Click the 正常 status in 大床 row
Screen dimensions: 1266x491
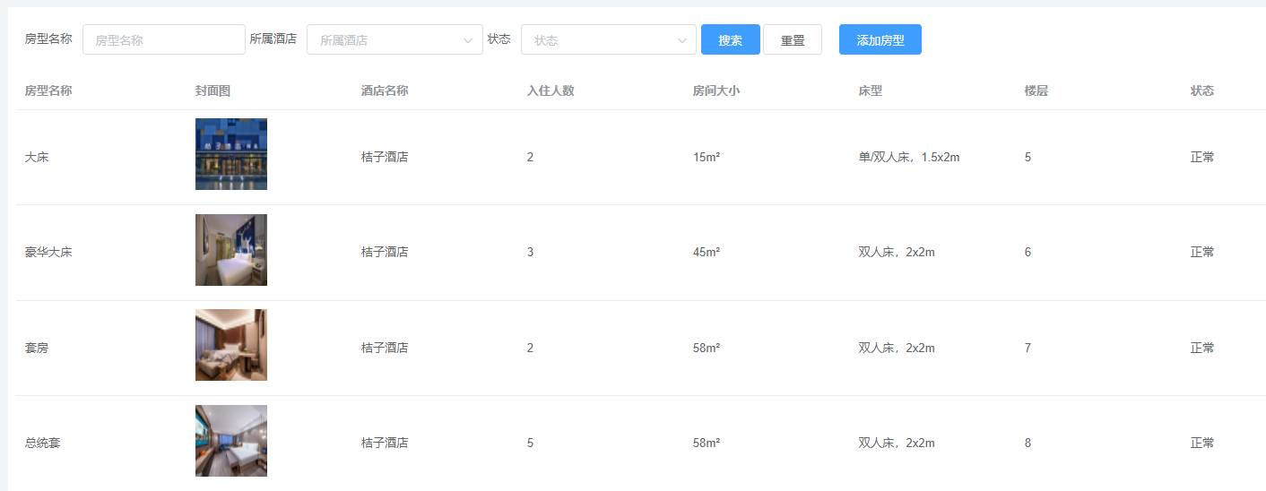point(1202,157)
